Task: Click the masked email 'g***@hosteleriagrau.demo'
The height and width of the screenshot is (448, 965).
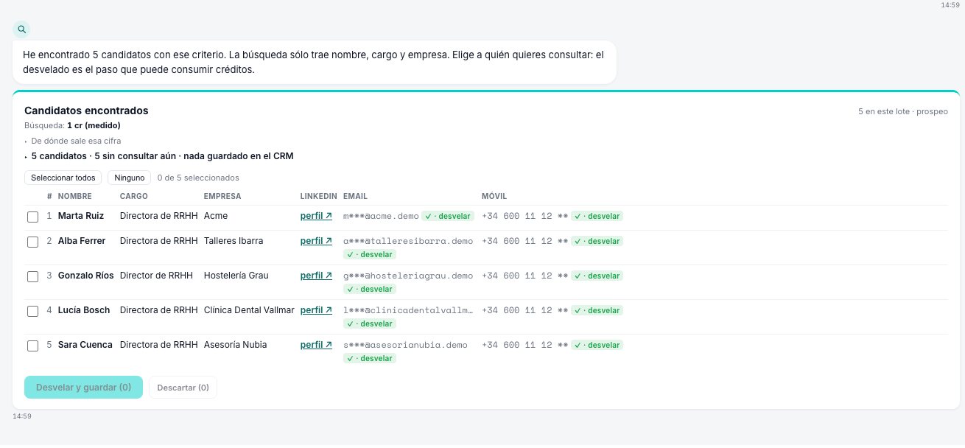Action: tap(408, 276)
